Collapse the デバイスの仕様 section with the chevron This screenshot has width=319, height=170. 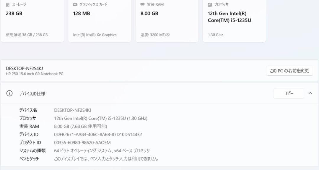coord(310,93)
